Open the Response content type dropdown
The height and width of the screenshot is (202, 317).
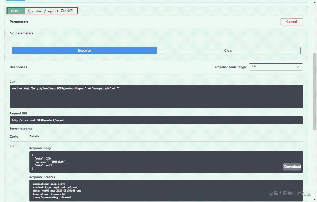pyautogui.click(x=276, y=67)
